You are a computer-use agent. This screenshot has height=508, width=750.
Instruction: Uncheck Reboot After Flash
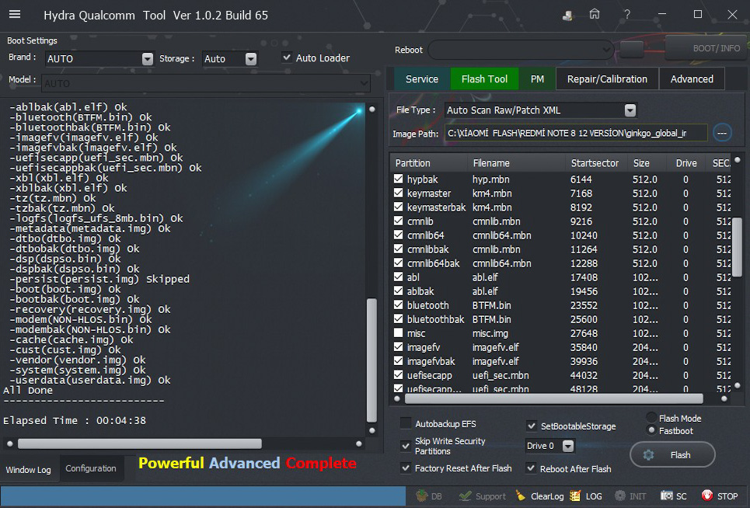531,468
